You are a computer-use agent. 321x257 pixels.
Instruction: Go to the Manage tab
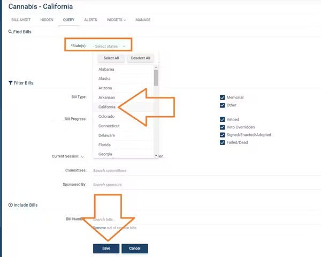[143, 20]
